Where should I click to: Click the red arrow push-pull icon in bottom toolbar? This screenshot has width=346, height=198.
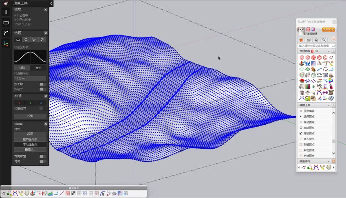(x=33, y=194)
